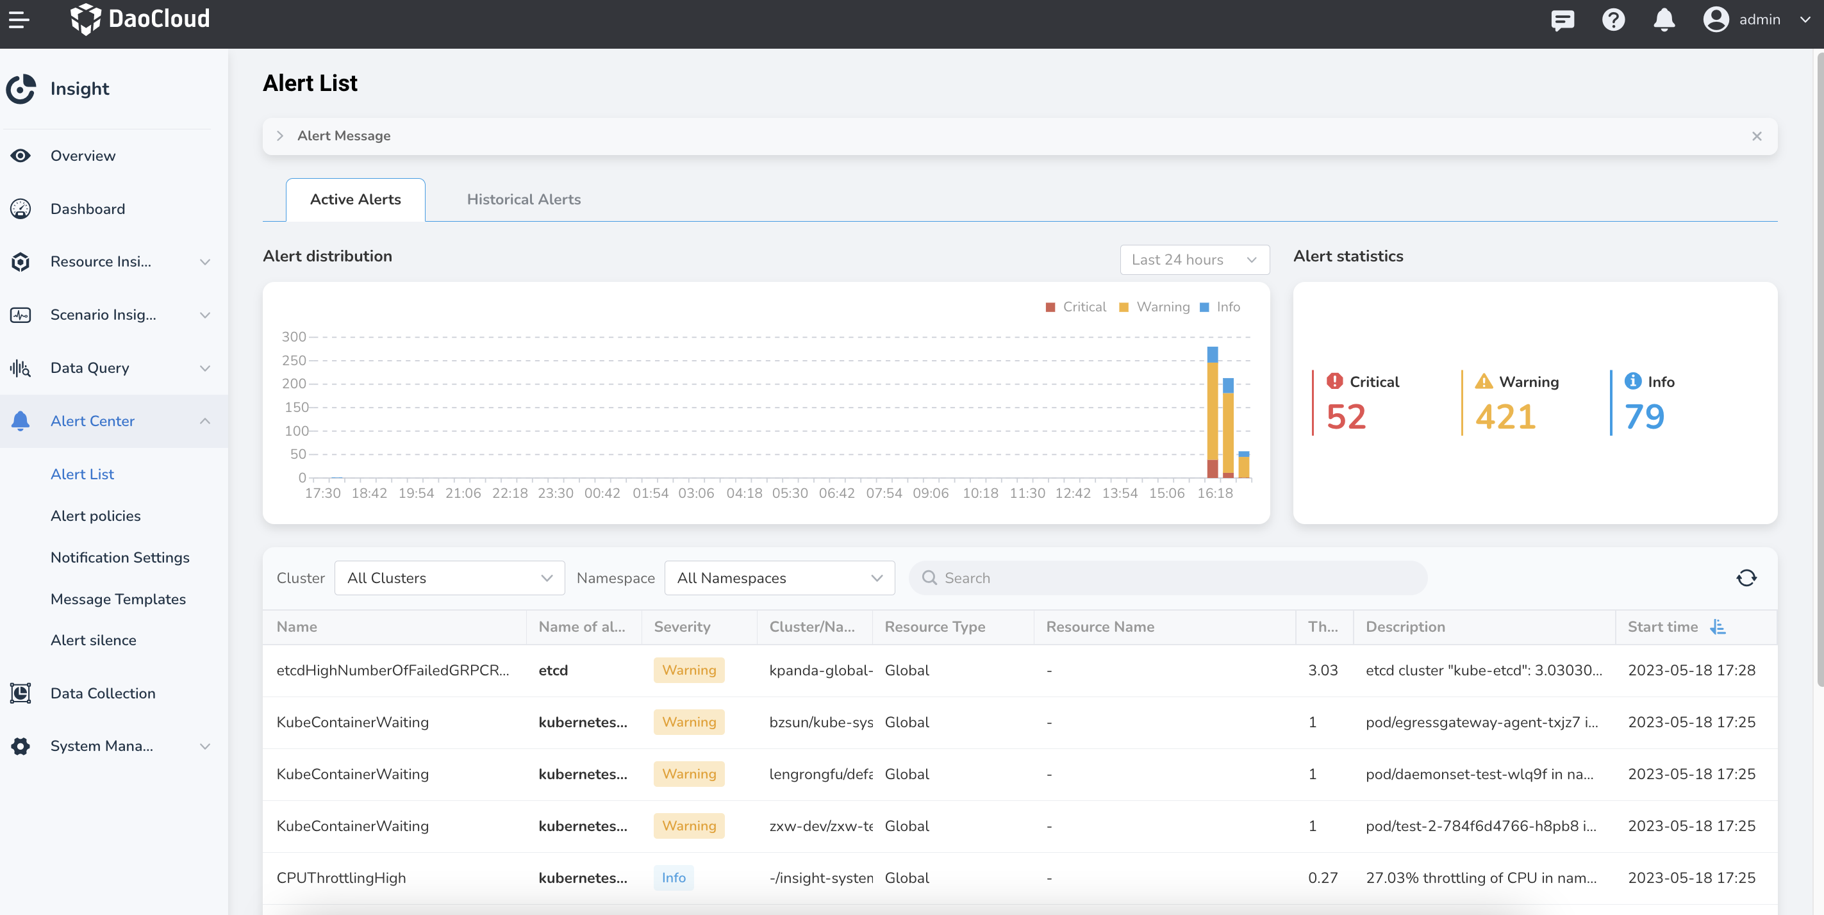Click the DaoCloud logo
The width and height of the screenshot is (1824, 915).
coord(140,19)
